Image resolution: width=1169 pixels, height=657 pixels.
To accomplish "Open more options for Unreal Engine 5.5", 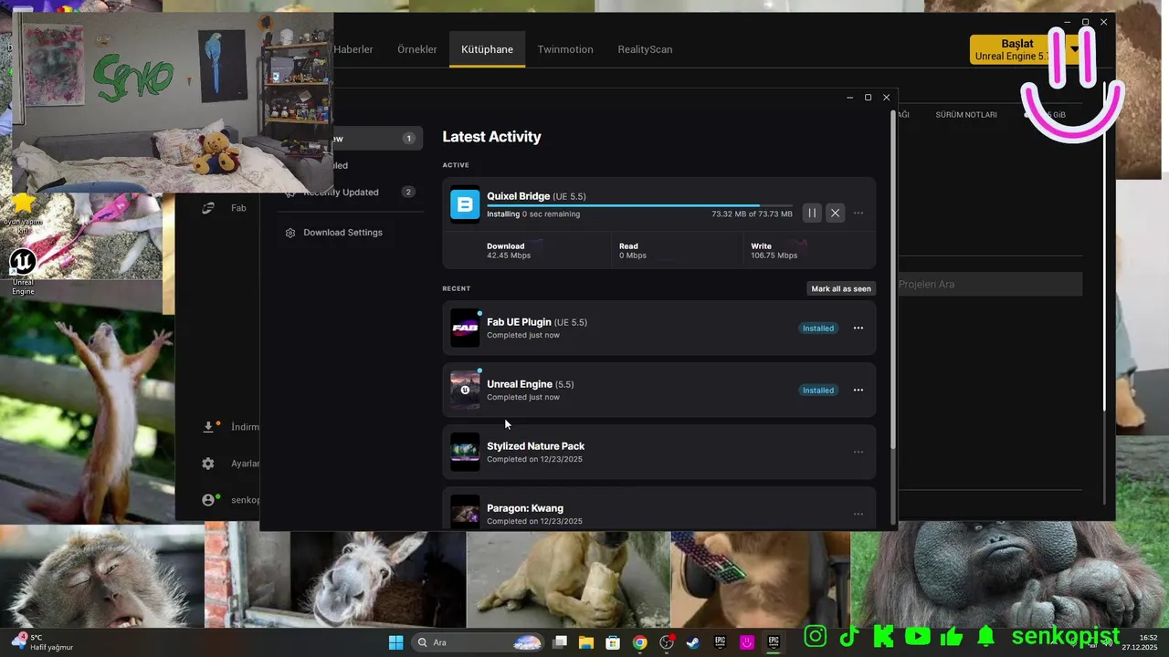I will point(858,390).
